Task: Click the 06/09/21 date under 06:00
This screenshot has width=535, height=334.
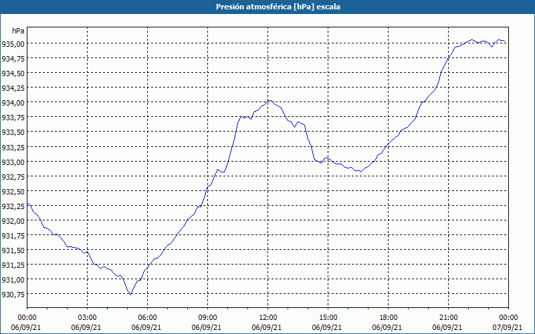Action: pyautogui.click(x=146, y=327)
